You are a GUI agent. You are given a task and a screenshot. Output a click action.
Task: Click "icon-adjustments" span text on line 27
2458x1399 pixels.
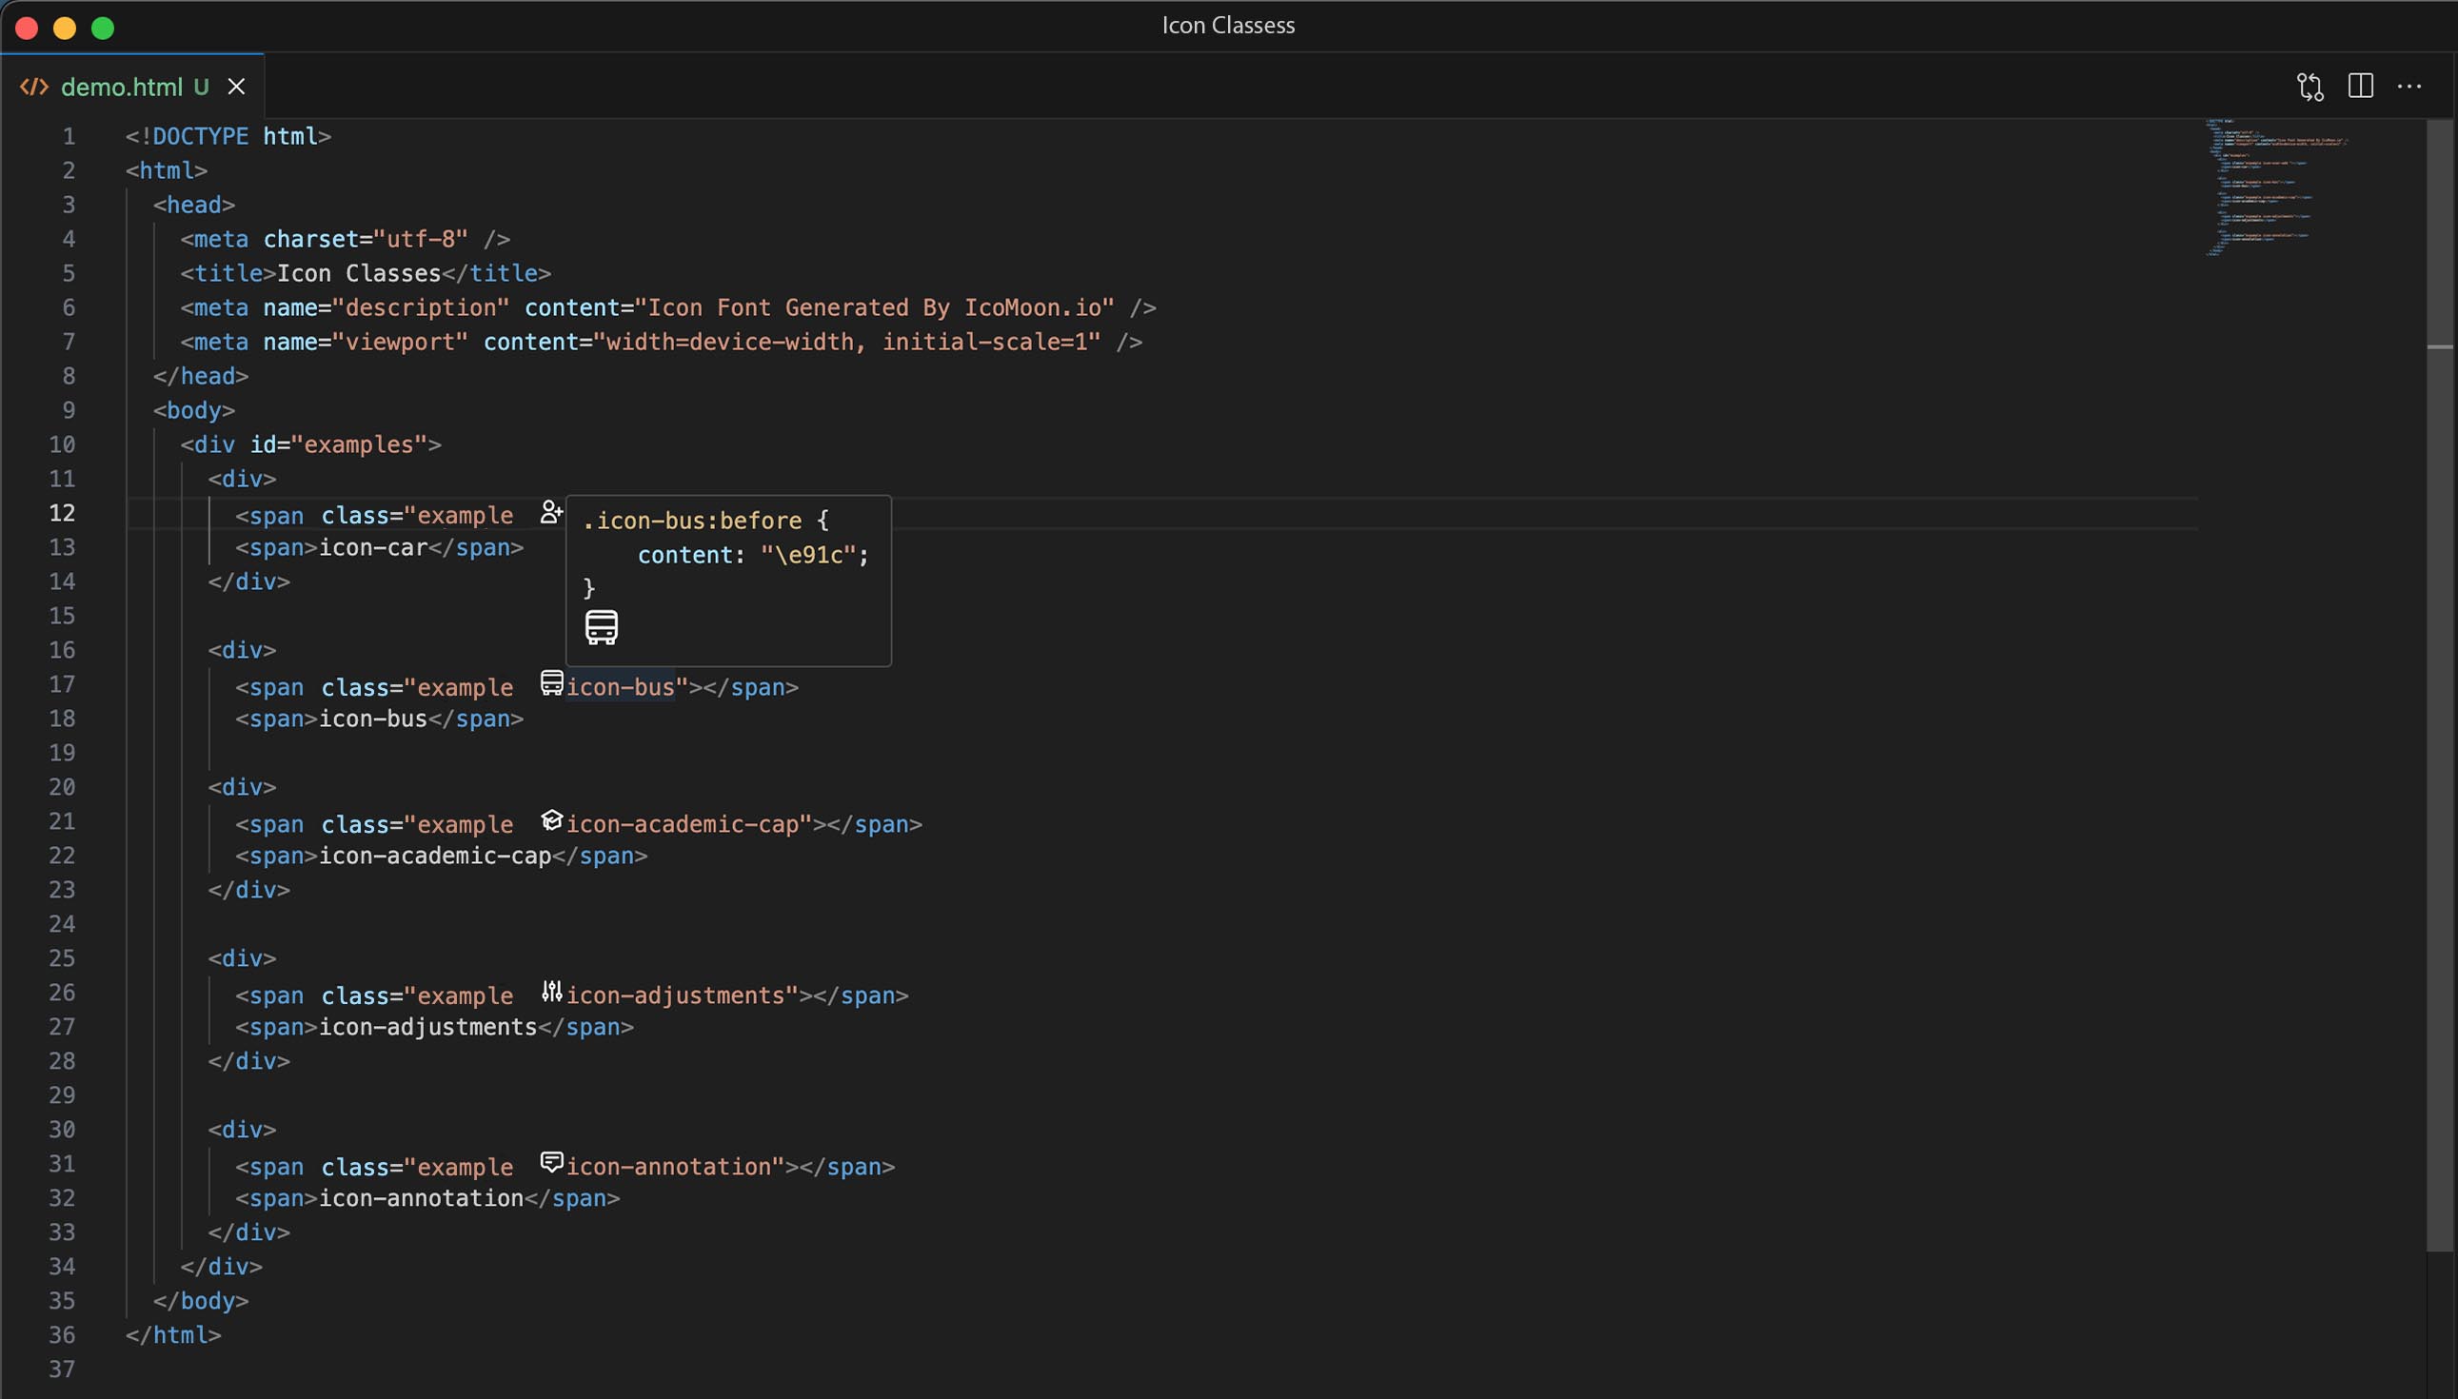(x=428, y=1027)
